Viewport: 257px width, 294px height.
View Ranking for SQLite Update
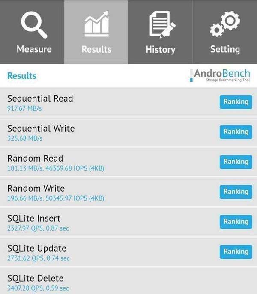pyautogui.click(x=236, y=252)
